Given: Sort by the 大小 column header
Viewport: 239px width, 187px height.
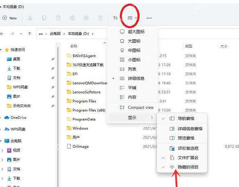Looking at the screenshot, I should 224,46.
